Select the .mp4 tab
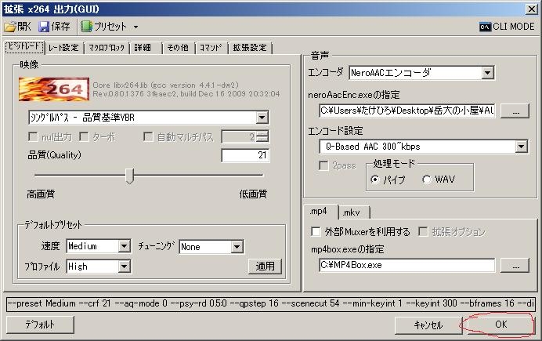This screenshot has width=542, height=341. click(320, 212)
